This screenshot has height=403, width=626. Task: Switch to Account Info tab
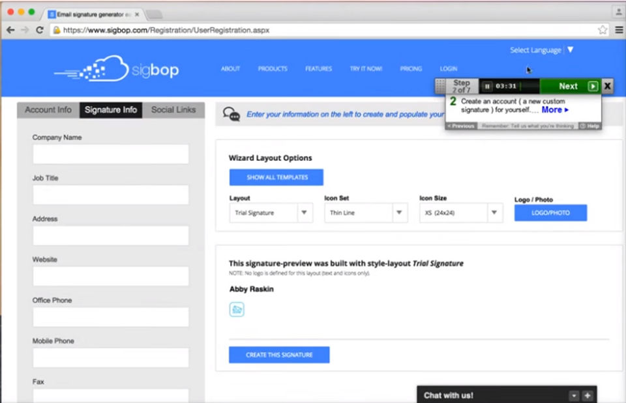(48, 110)
